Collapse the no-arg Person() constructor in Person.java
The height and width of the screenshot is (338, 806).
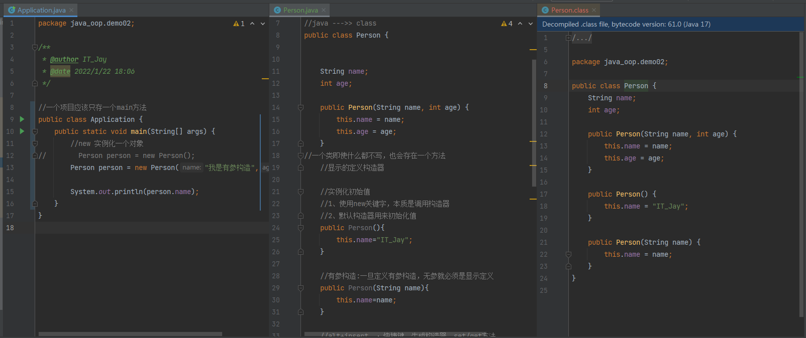(x=300, y=228)
